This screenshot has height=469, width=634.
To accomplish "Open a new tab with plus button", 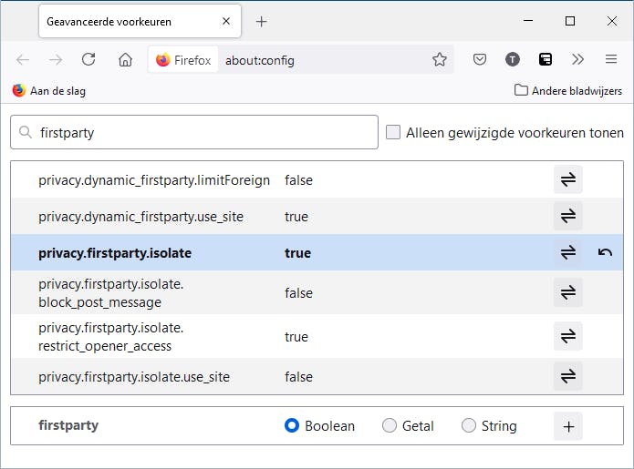I will click(262, 21).
